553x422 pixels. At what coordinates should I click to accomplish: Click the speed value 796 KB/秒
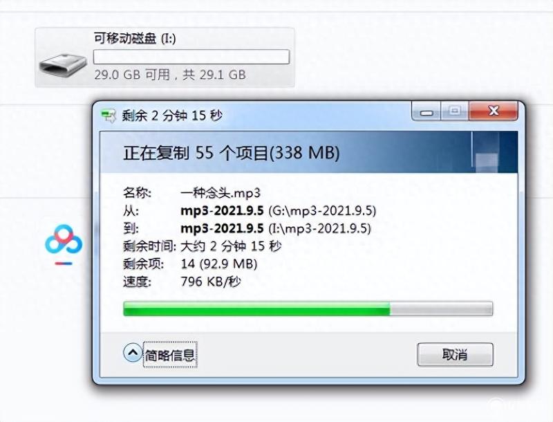click(x=211, y=282)
